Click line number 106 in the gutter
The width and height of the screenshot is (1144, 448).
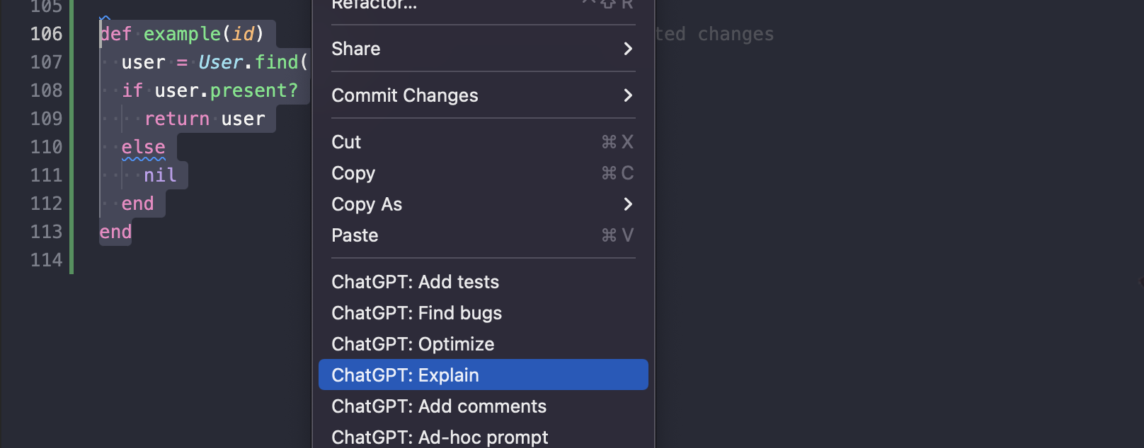(x=46, y=34)
